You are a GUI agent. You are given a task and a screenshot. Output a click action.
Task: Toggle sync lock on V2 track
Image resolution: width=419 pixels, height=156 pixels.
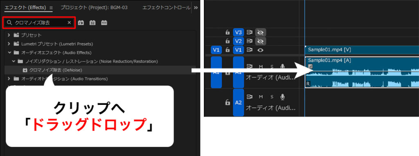click(250, 41)
